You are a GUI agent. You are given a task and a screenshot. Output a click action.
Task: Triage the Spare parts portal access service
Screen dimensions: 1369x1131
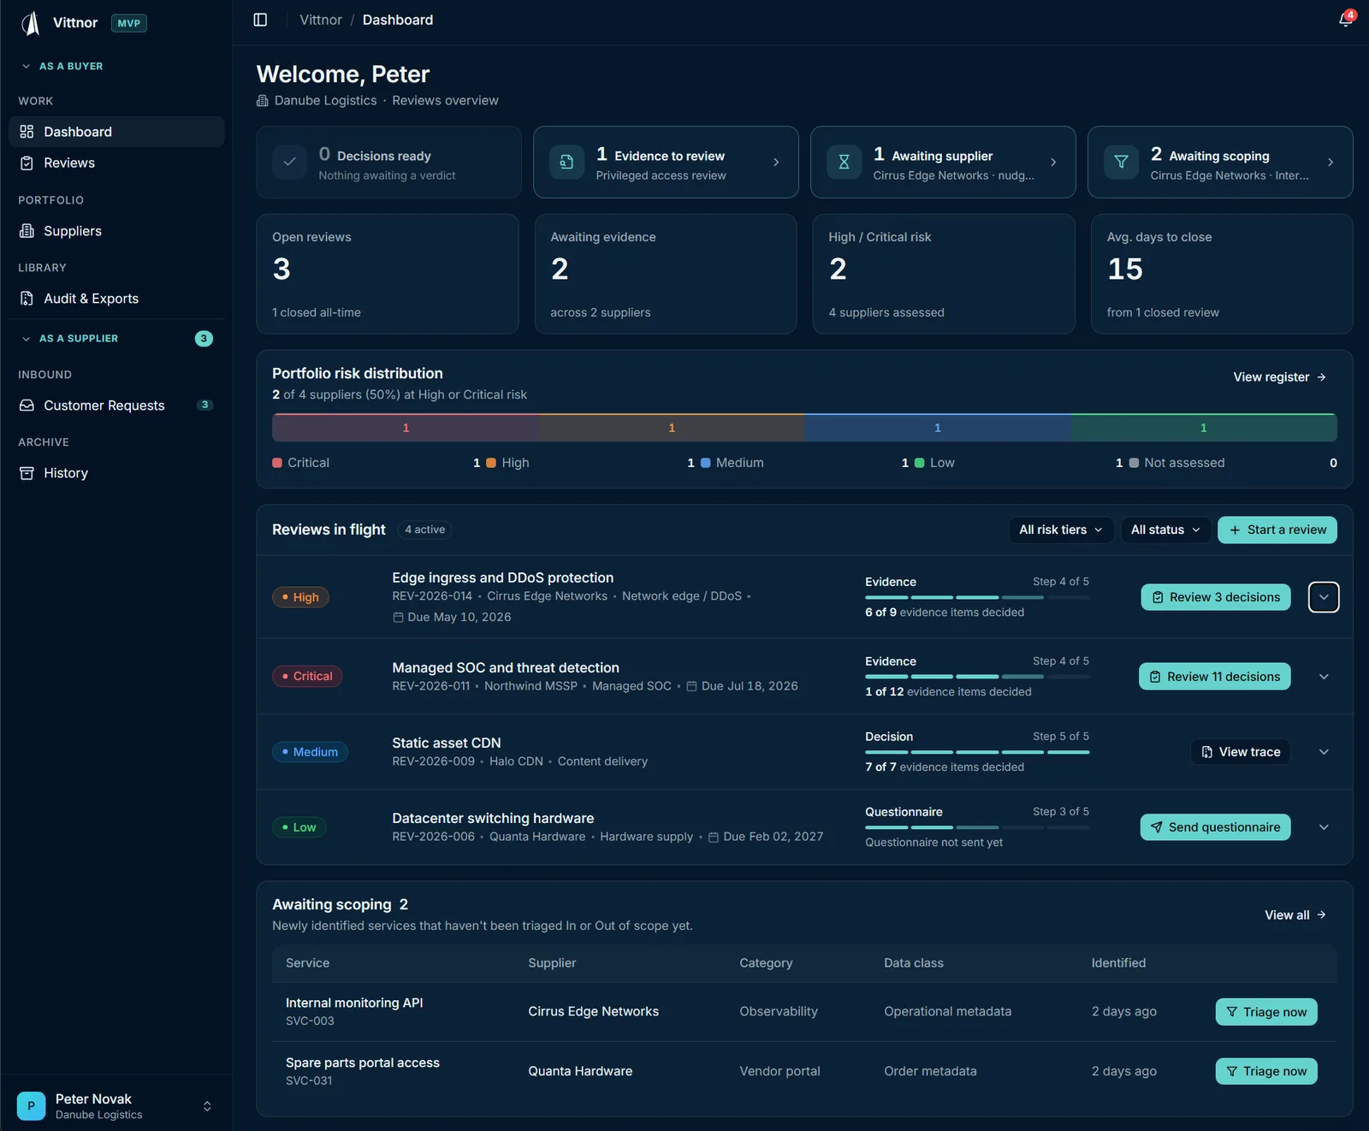click(x=1266, y=1071)
